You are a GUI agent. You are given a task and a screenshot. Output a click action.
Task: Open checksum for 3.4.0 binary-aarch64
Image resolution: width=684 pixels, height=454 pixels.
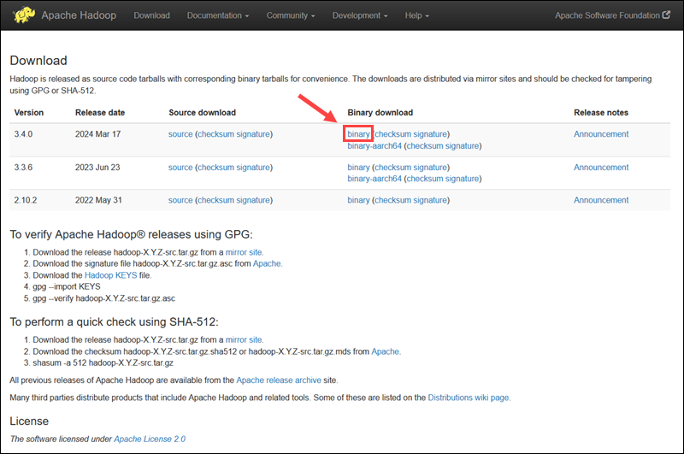point(425,145)
